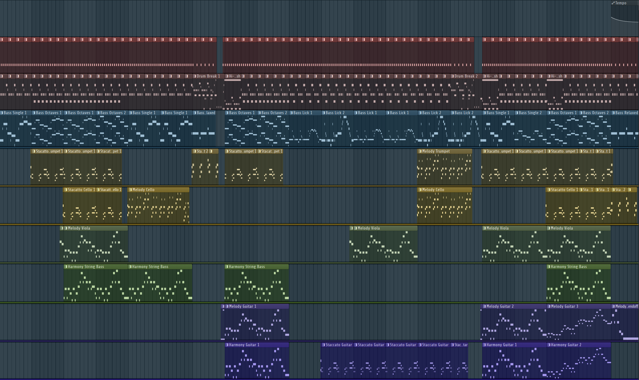The image size is (639, 380).
Task: Click the Melody Guitar 3 clip menu icon
Action: tap(549, 306)
